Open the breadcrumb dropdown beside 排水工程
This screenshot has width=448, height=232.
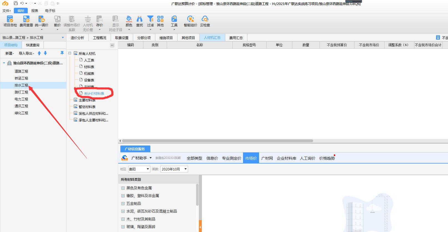pyautogui.click(x=63, y=38)
